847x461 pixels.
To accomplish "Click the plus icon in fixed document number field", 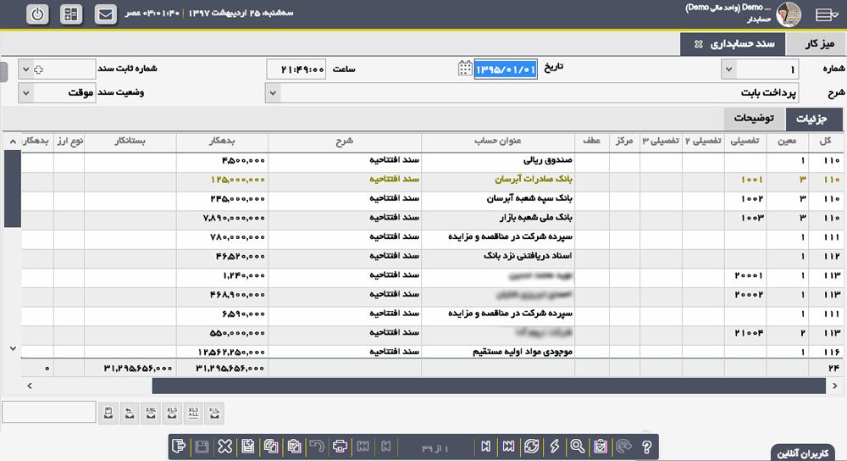I will [38, 69].
